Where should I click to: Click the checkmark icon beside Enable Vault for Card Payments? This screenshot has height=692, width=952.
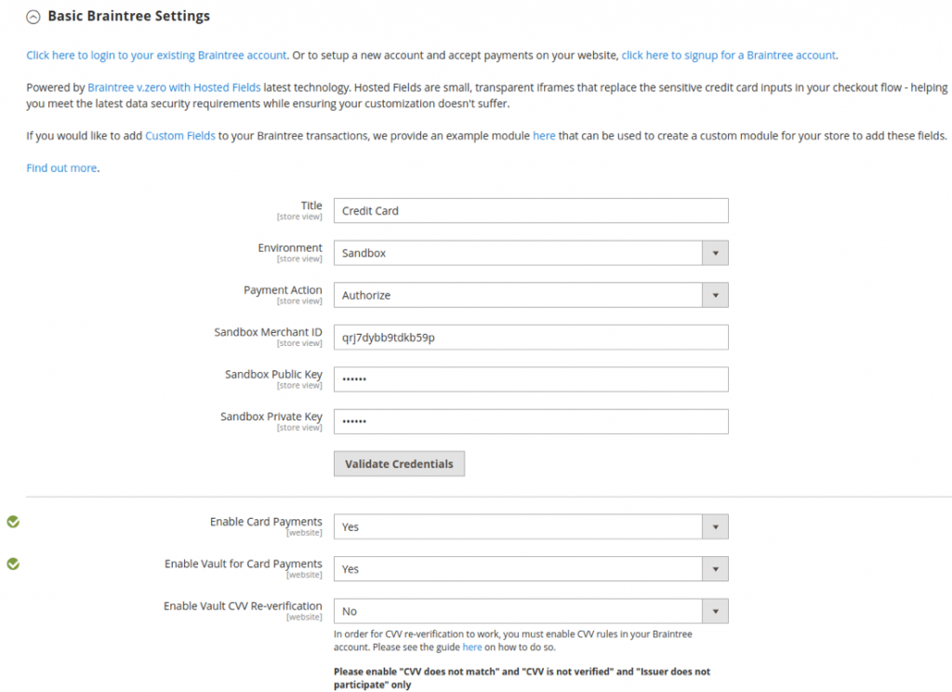pos(12,564)
